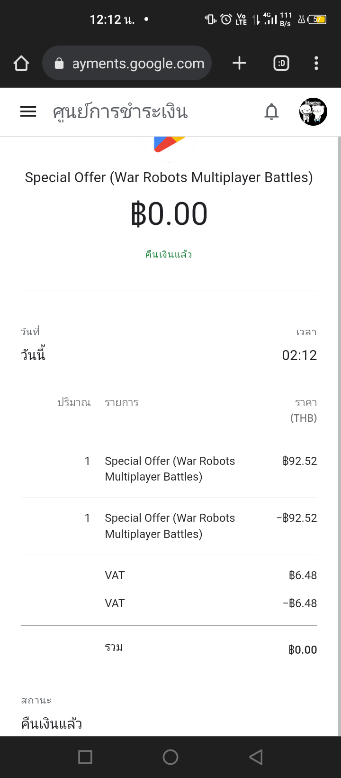Image resolution: width=341 pixels, height=778 pixels.
Task: Tap the page title header text
Action: [x=120, y=112]
